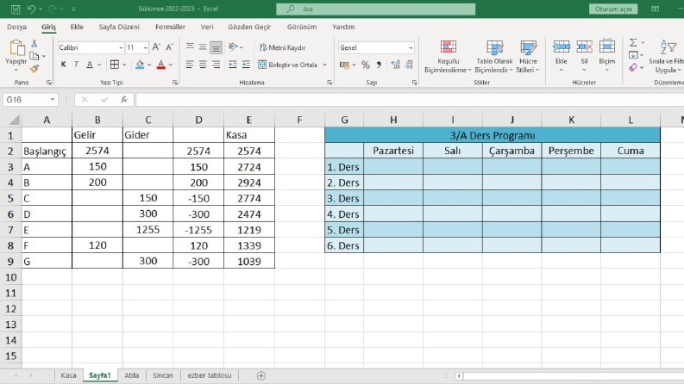This screenshot has width=684, height=384.
Task: Toggle center horizontal alignment
Action: coord(203,65)
